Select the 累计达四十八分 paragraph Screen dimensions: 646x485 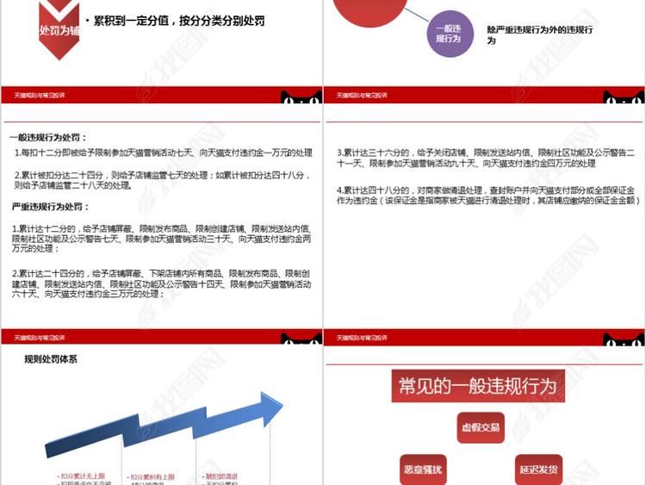coord(487,195)
